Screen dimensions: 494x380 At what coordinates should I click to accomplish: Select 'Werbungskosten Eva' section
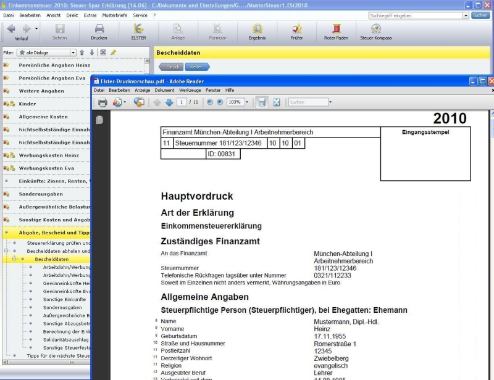[46, 168]
